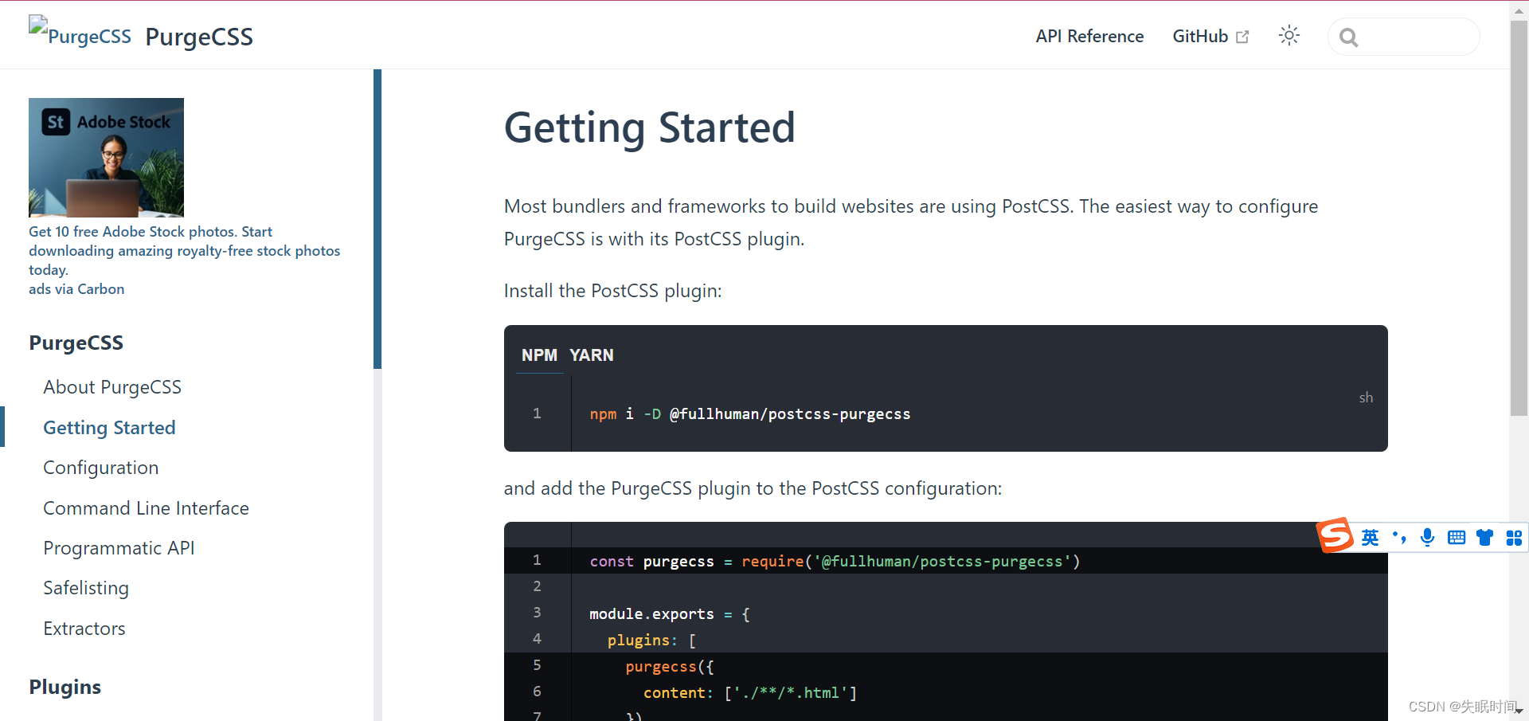Open Configuration sidebar page
This screenshot has width=1529, height=721.
pyautogui.click(x=100, y=468)
